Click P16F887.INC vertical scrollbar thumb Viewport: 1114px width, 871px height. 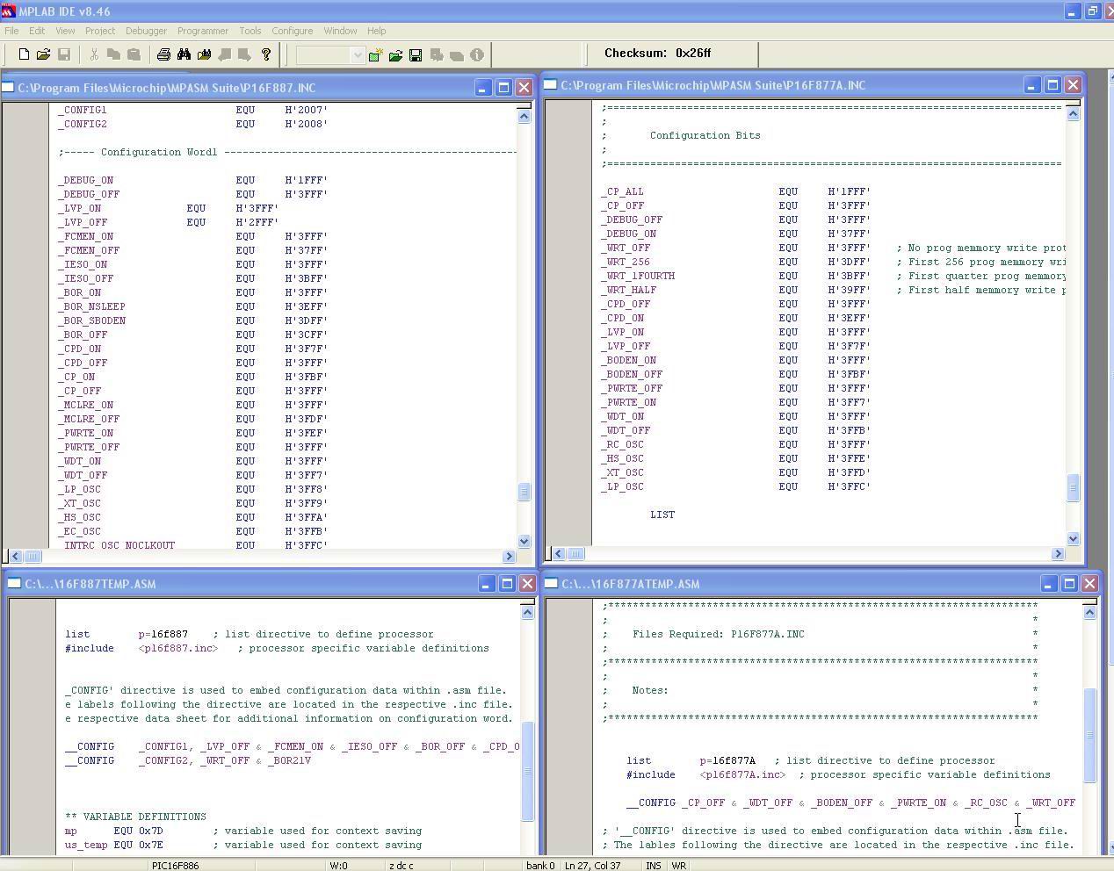524,492
